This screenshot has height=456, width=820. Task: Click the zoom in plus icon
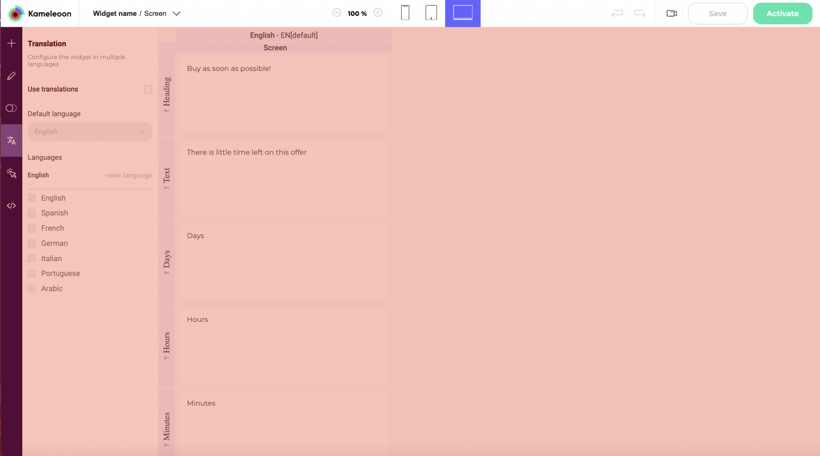click(378, 13)
